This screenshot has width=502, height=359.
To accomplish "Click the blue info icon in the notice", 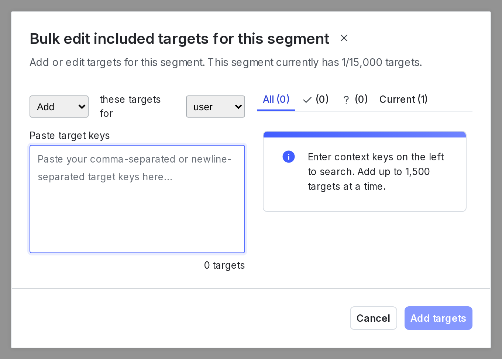I will click(289, 157).
